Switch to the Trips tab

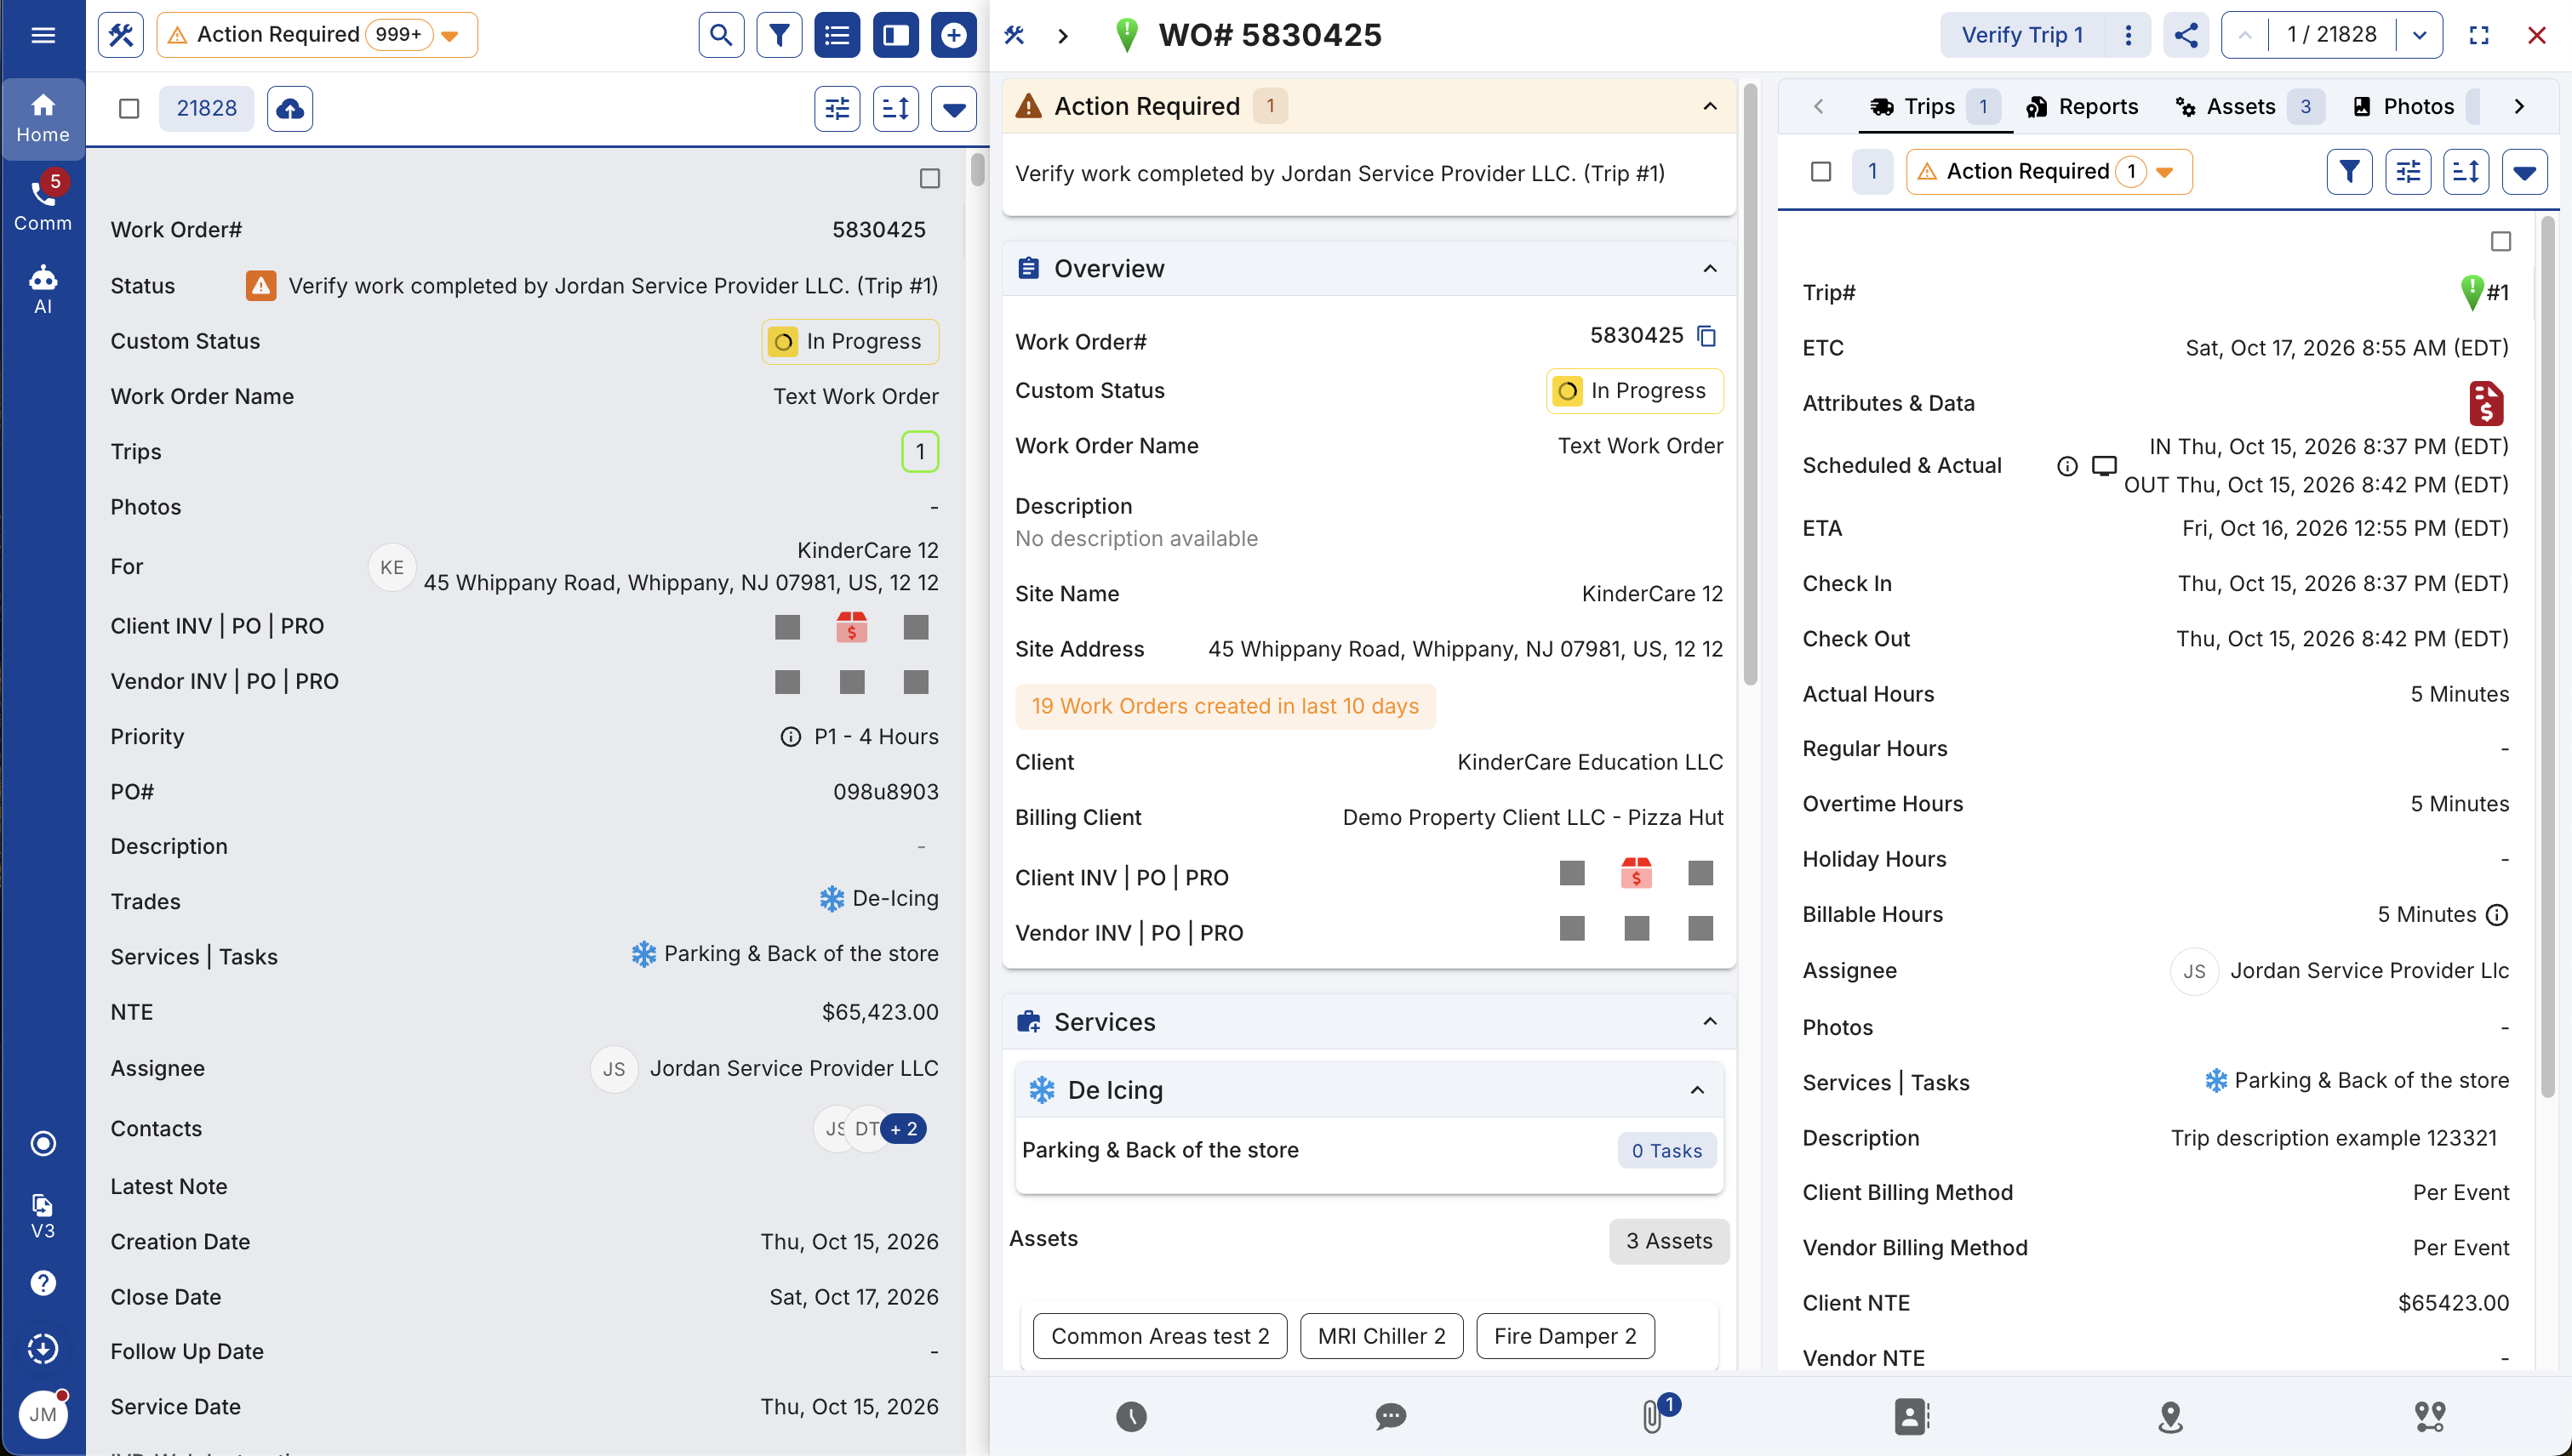click(x=1935, y=107)
